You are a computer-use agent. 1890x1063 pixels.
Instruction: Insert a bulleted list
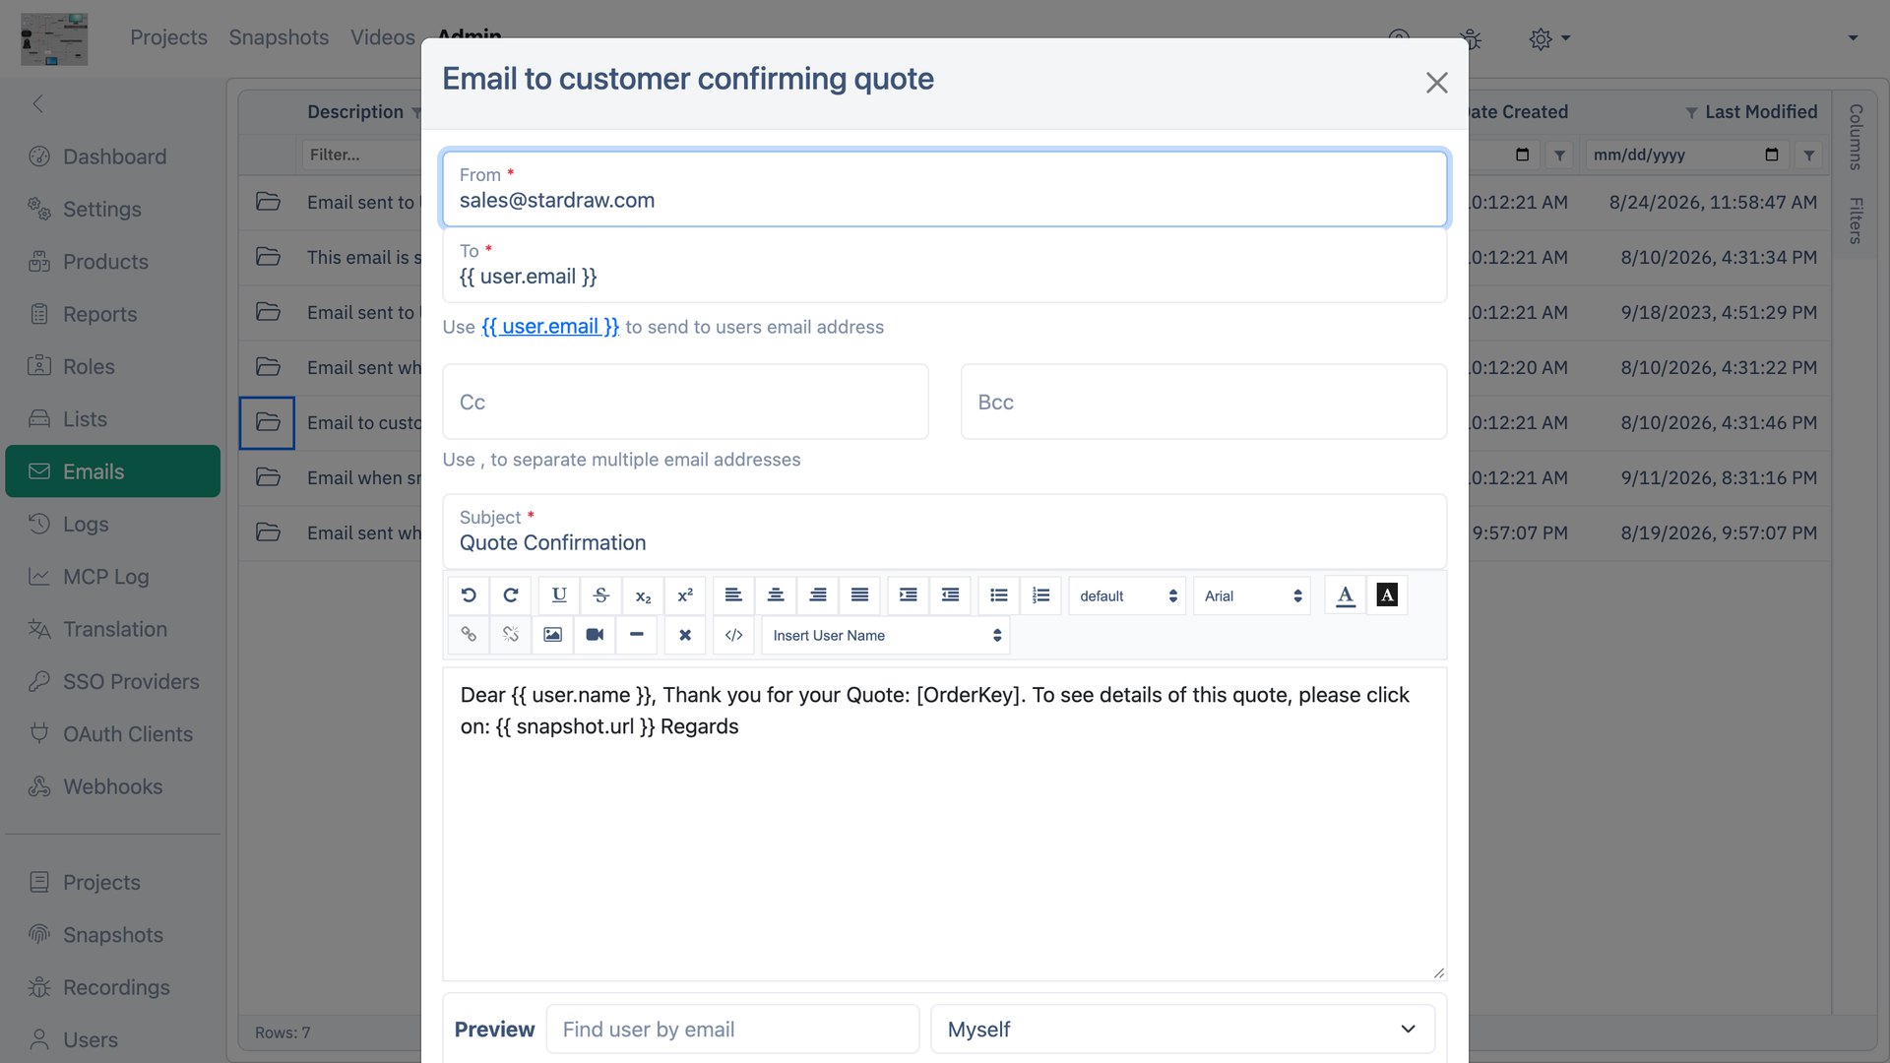(x=999, y=595)
